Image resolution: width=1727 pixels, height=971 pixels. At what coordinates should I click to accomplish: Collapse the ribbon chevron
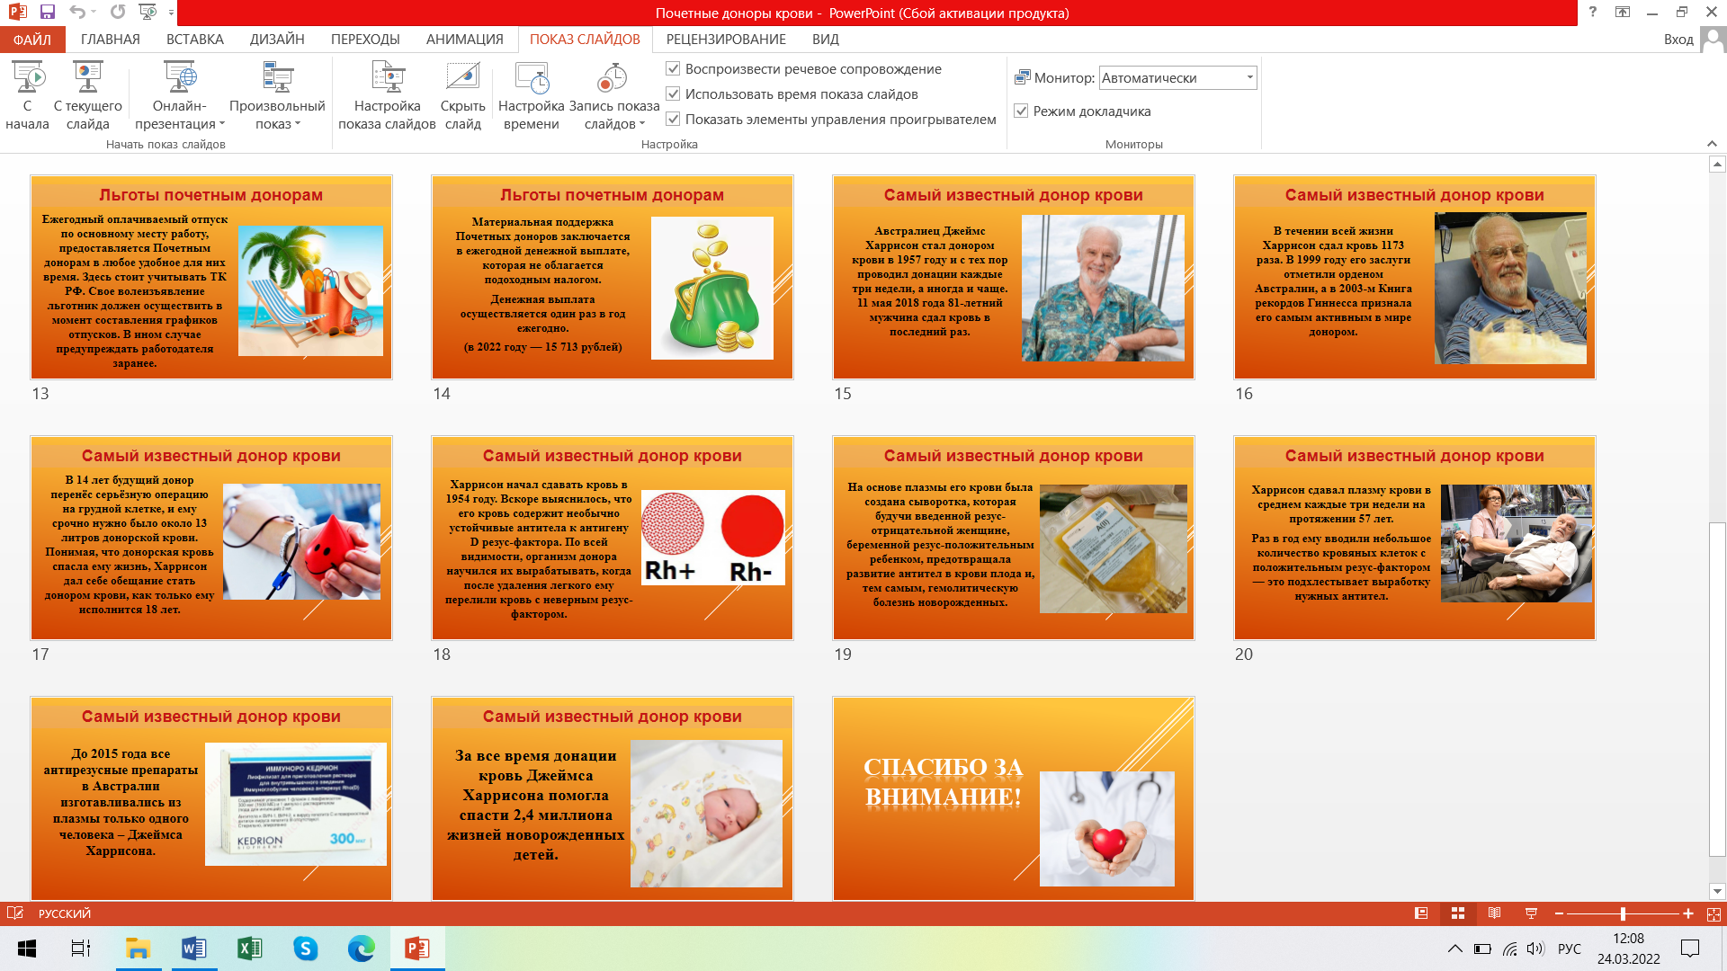click(1712, 144)
